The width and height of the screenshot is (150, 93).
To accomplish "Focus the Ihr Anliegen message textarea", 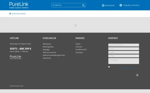I will (123, 61).
